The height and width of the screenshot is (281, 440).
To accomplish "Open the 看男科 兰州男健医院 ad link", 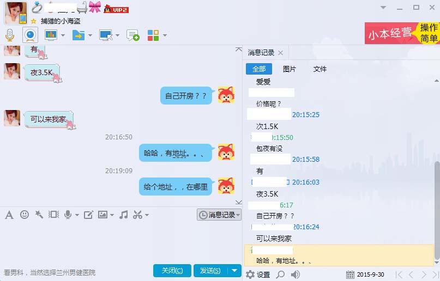I will 50,272.
